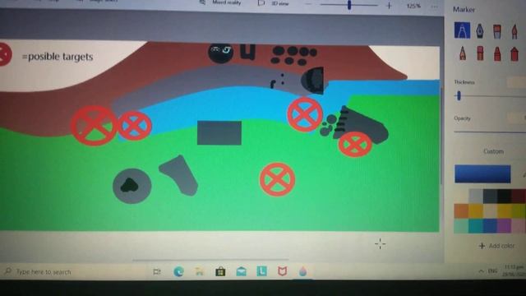Click the Opacity label

coord(462,118)
